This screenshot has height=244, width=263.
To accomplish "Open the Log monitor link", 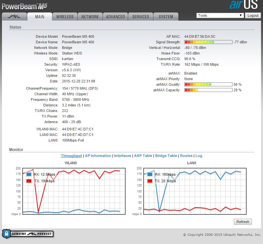I will pos(199,156).
